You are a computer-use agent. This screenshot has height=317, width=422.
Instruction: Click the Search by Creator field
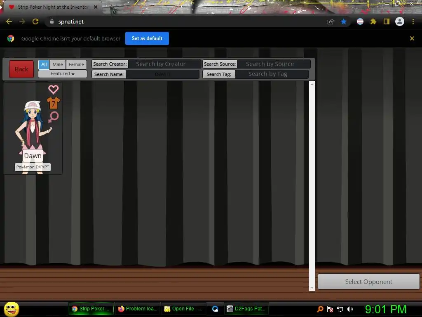click(x=164, y=64)
